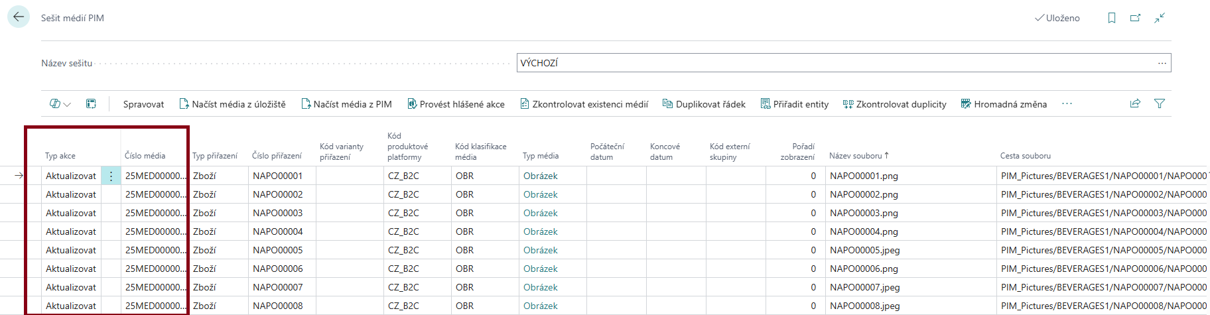Click Provést hlášené akce button
Viewport: 1210px width, 315px height.
pyautogui.click(x=456, y=104)
